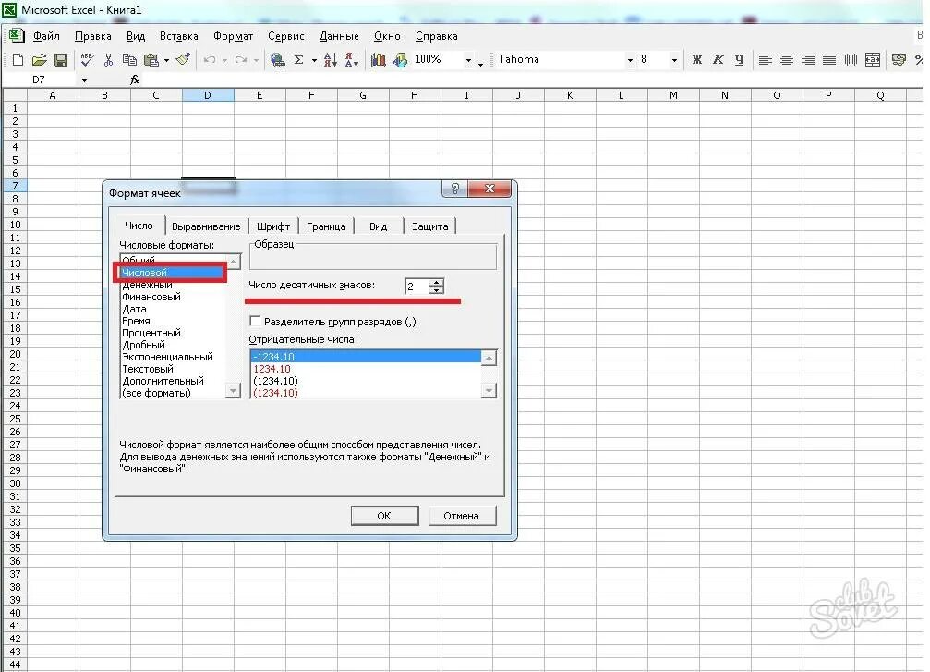The width and height of the screenshot is (930, 672).
Task: Toggle italic К formatting
Action: pos(719,59)
